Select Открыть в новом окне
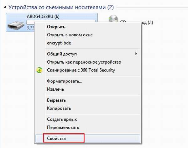Screen dimensions: 188x148 point(70,35)
